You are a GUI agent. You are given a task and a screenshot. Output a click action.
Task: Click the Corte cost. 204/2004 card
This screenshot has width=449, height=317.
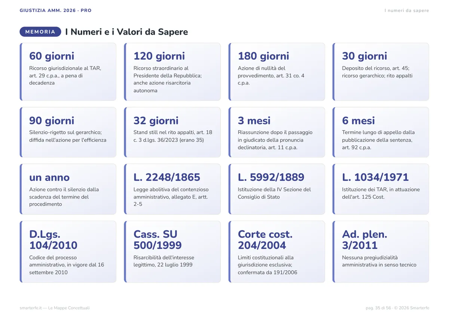click(277, 252)
